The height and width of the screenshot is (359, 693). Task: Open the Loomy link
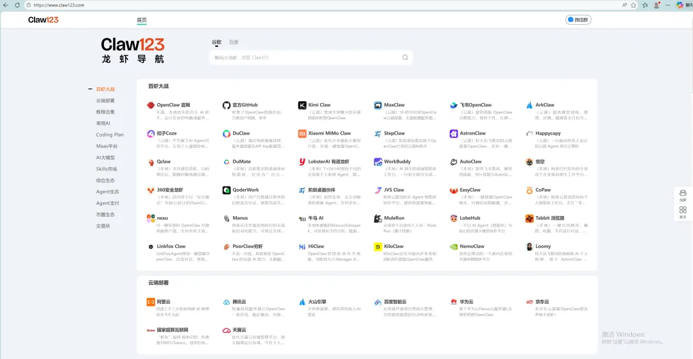pos(543,246)
